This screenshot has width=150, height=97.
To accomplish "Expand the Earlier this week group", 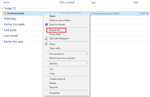I will click(x=2, y=24).
